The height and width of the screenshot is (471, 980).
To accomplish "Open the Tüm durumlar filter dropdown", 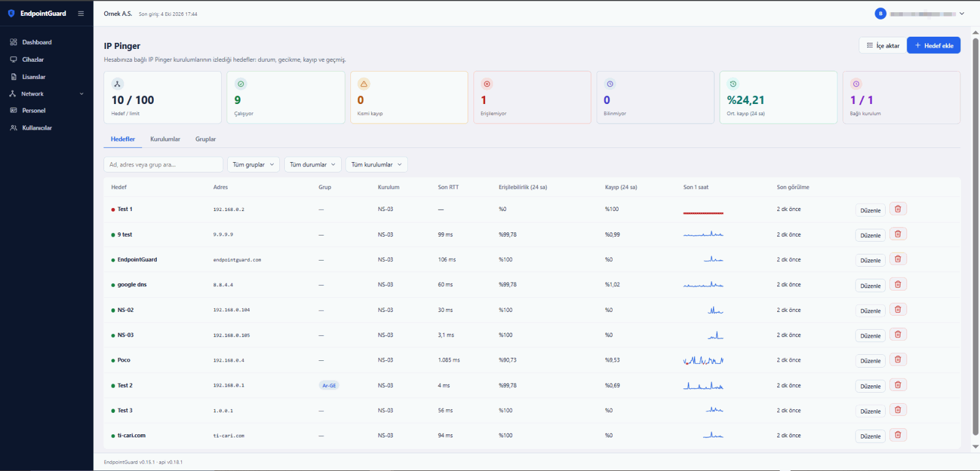I will coord(312,165).
